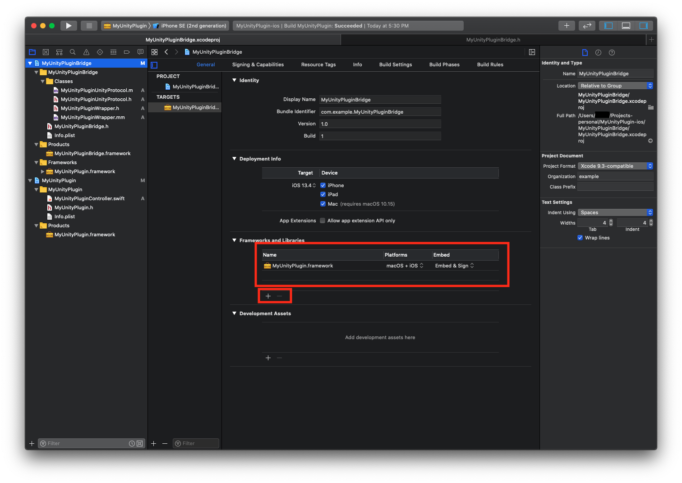Add a framework with the plus button

coord(268,296)
